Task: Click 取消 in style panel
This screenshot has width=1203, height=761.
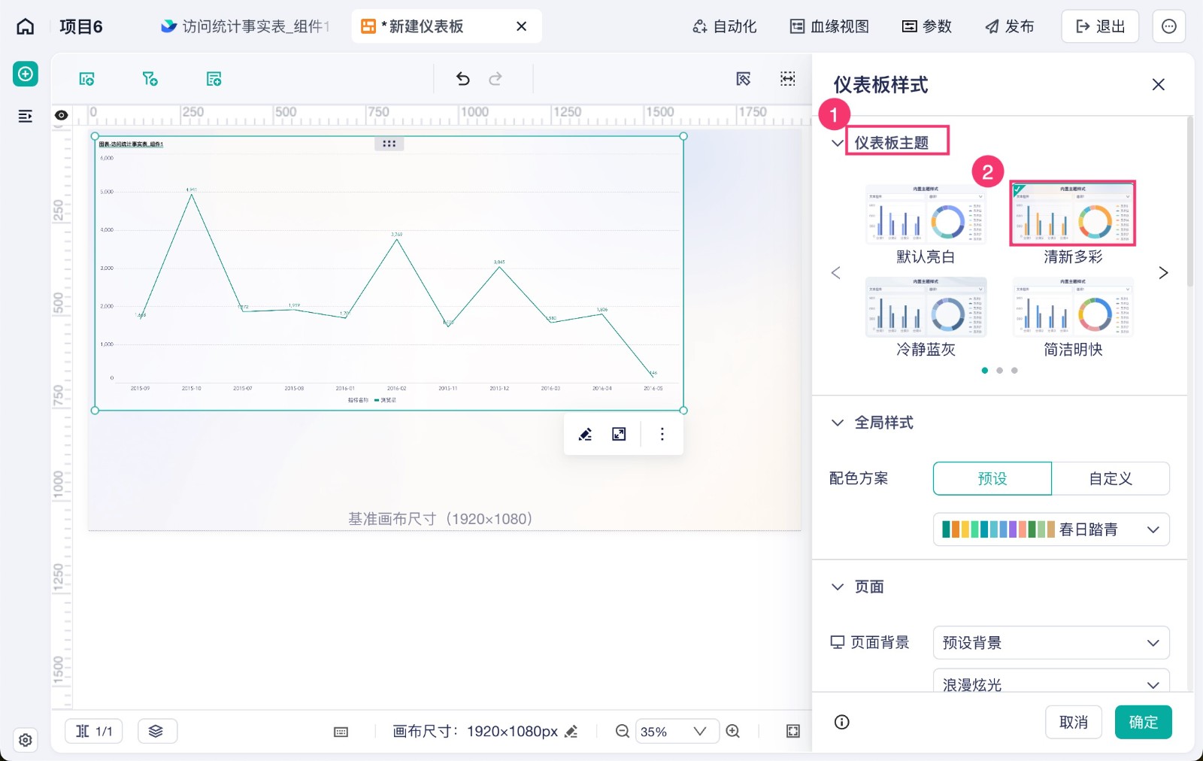Action: [1074, 722]
